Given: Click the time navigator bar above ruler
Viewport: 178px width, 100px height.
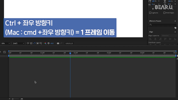Looking at the screenshot, I should (x=92, y=51).
